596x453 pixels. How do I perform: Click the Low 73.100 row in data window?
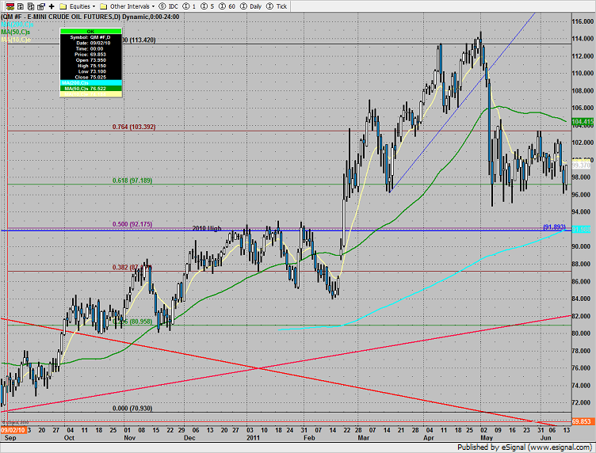[91, 71]
